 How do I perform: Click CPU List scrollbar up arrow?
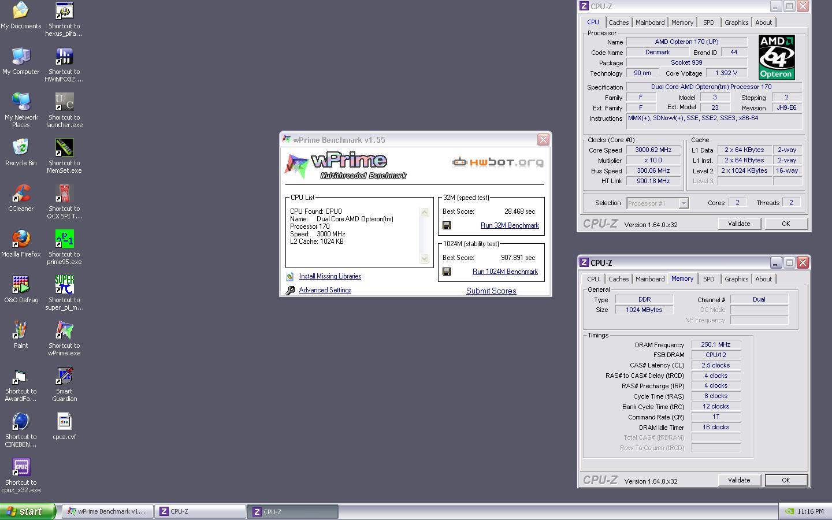click(424, 212)
